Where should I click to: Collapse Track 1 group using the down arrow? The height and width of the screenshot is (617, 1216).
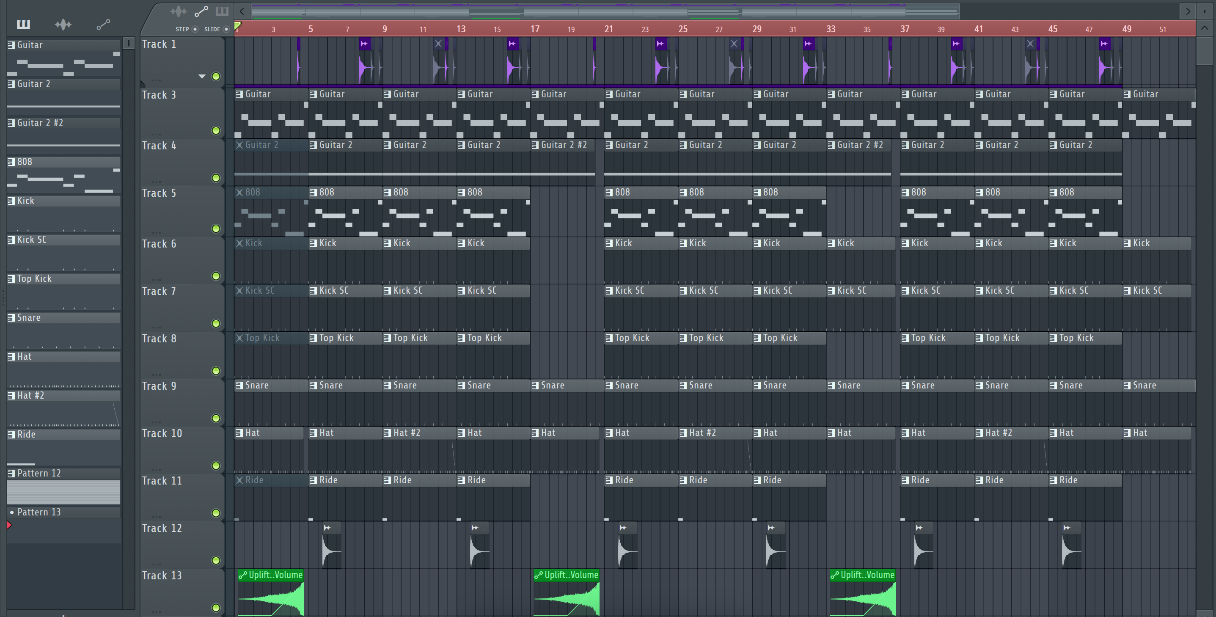pyautogui.click(x=202, y=77)
